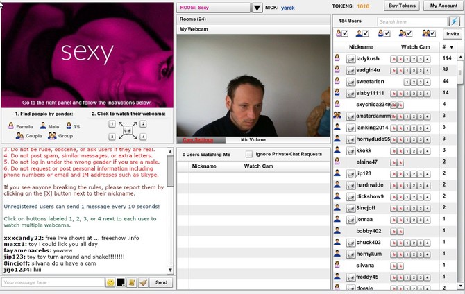
Task: Toggle the TS users filter checkbox
Action: 387,33
